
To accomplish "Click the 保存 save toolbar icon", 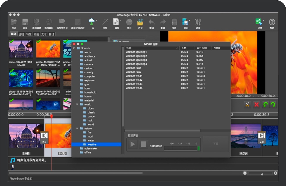I will pos(25,22).
